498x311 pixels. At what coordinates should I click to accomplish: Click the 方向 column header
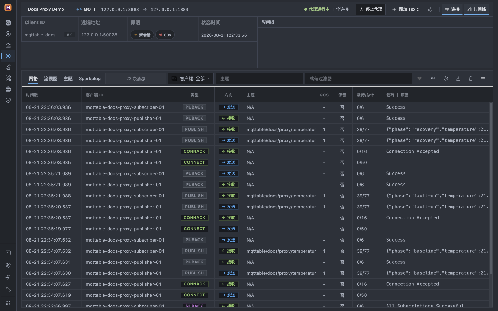point(229,95)
